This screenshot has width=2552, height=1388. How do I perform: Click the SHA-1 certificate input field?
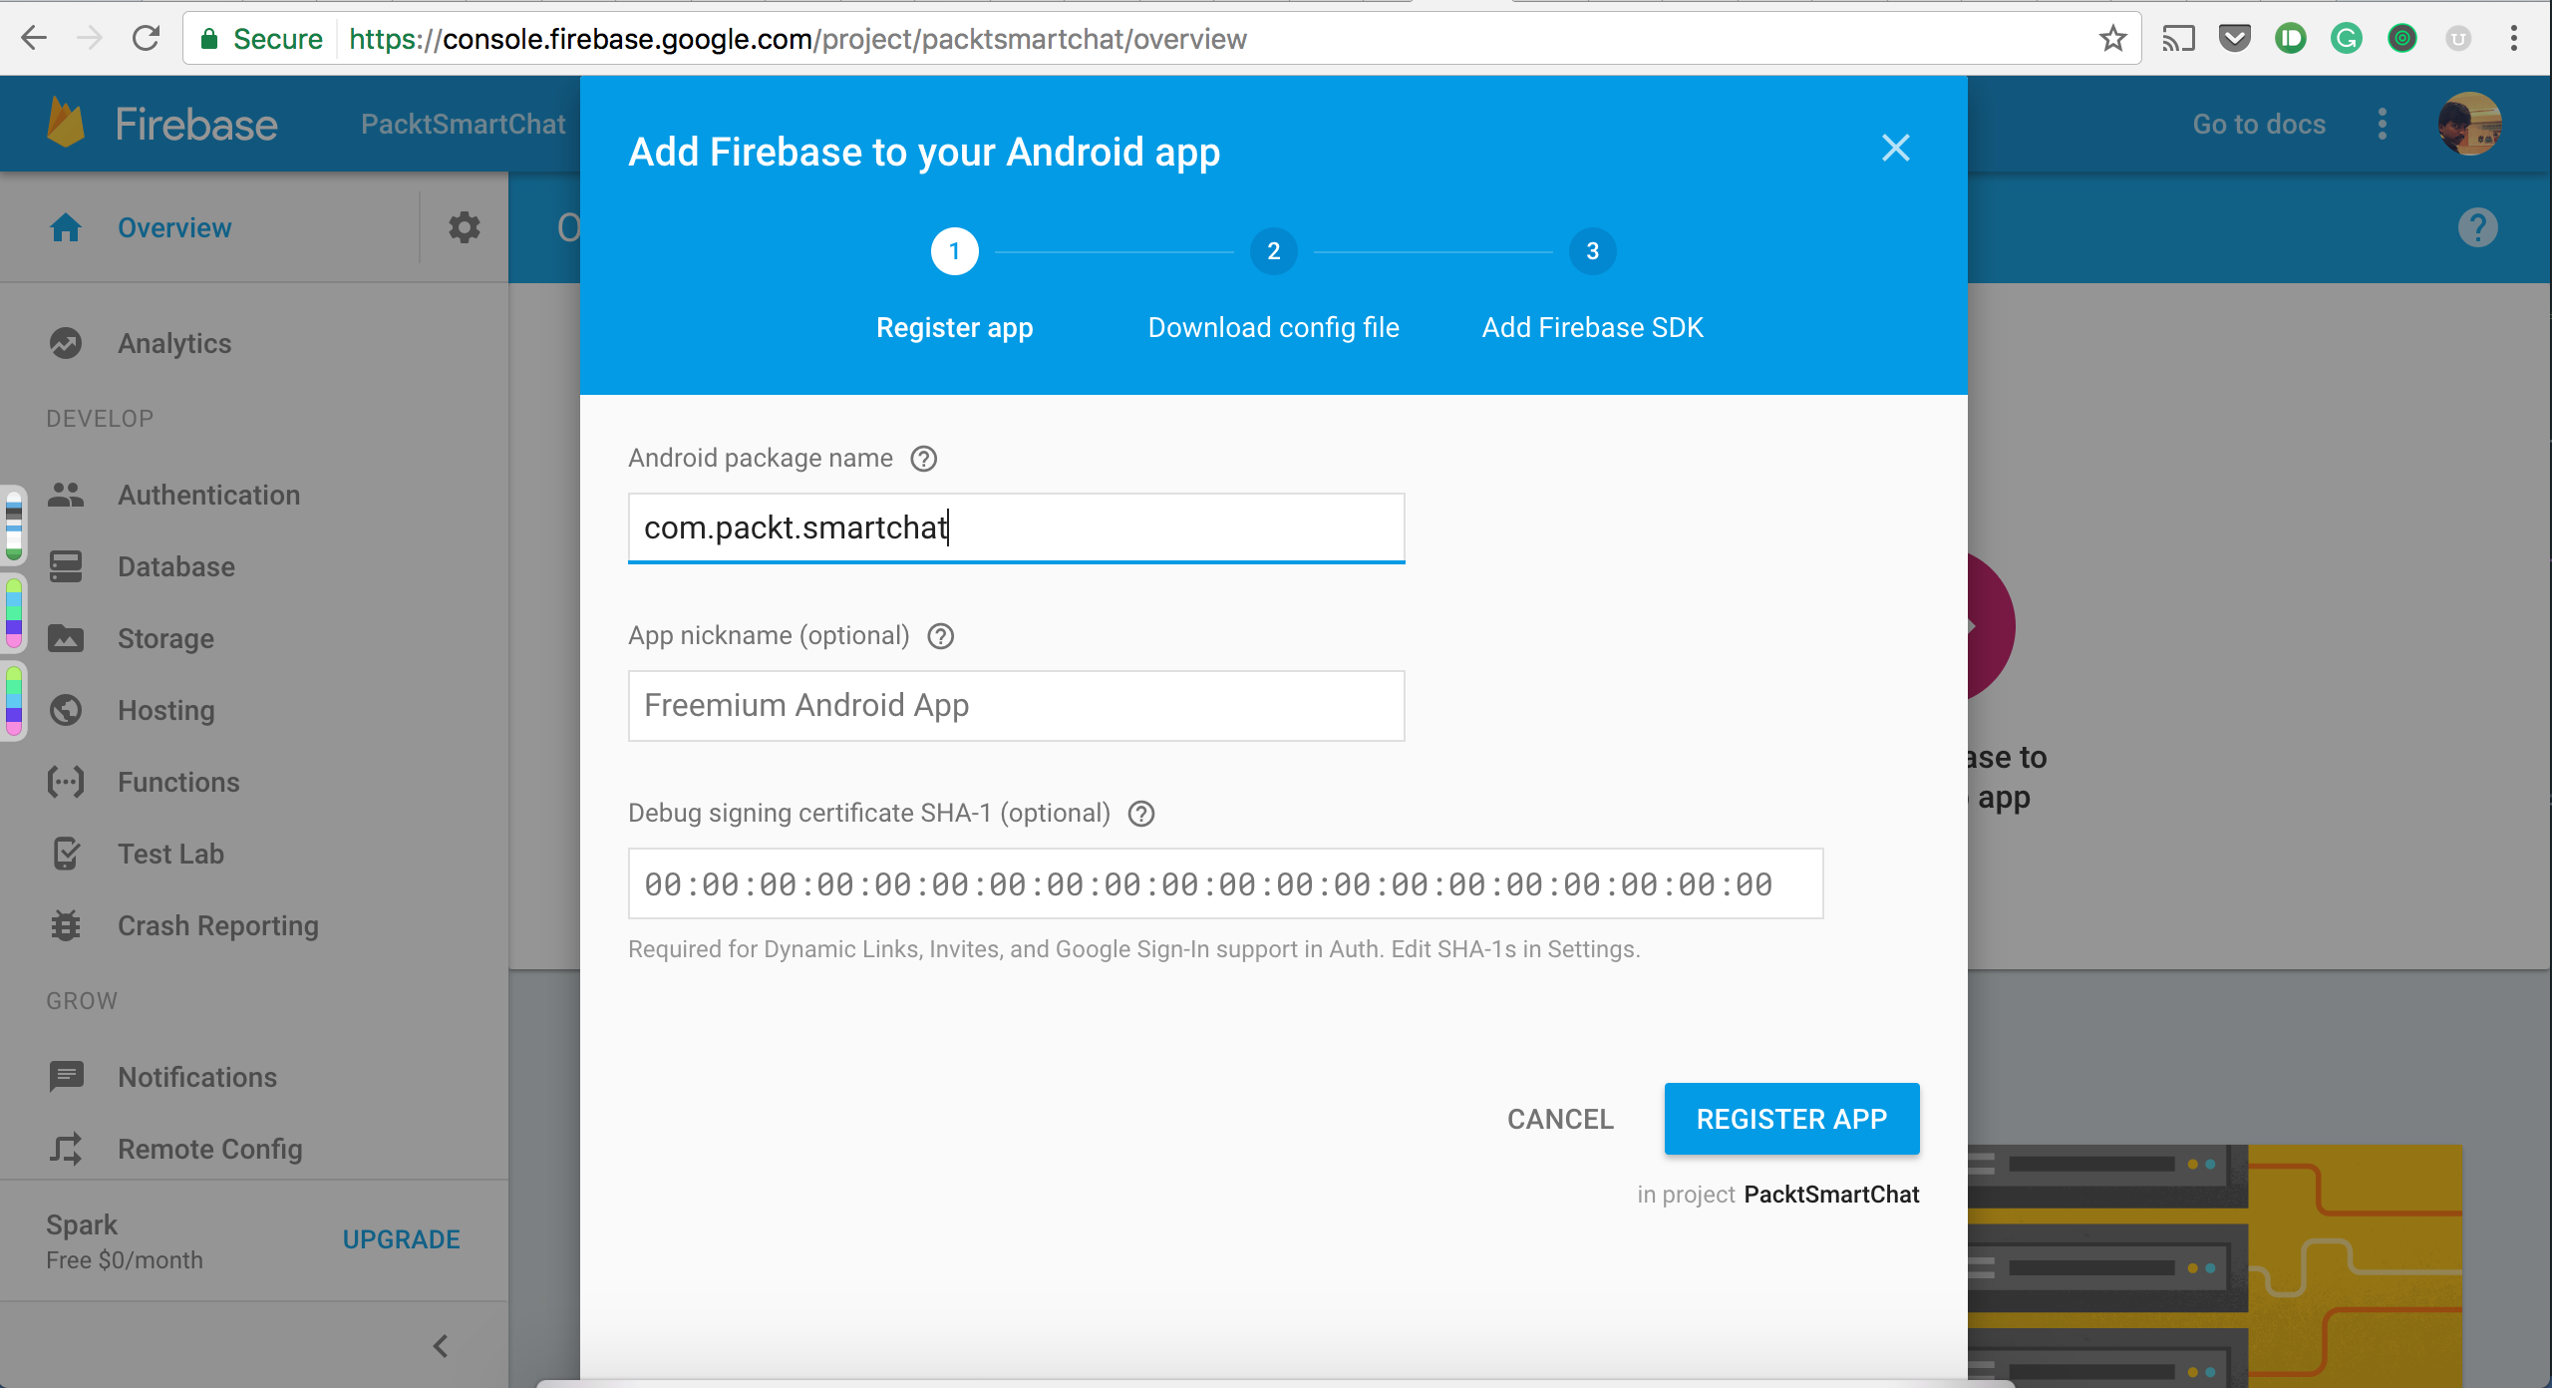click(1225, 883)
